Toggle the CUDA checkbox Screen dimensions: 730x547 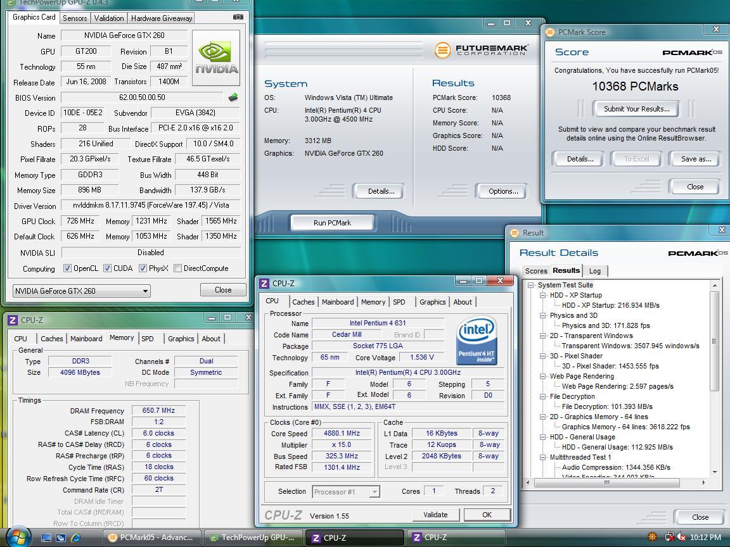(x=108, y=268)
